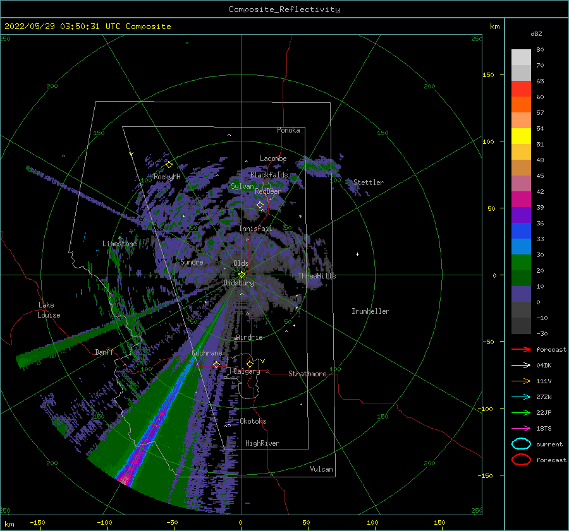
Task: Select the 80 dBZ light gray swatch
Action: pyautogui.click(x=521, y=57)
